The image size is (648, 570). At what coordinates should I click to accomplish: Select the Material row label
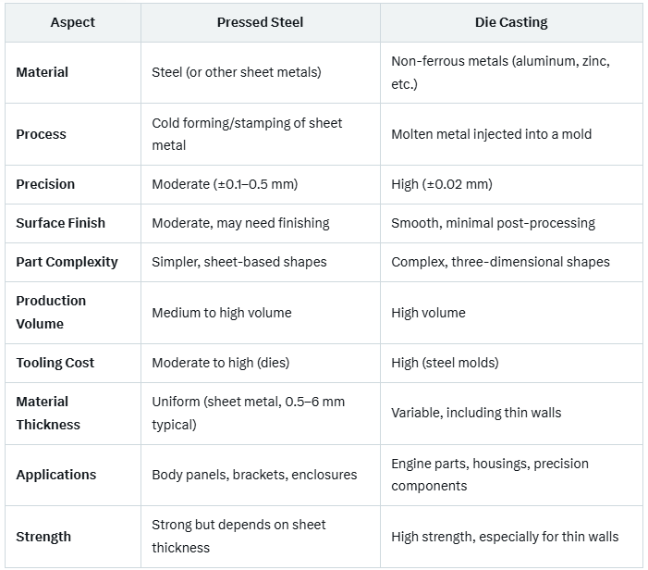click(43, 72)
